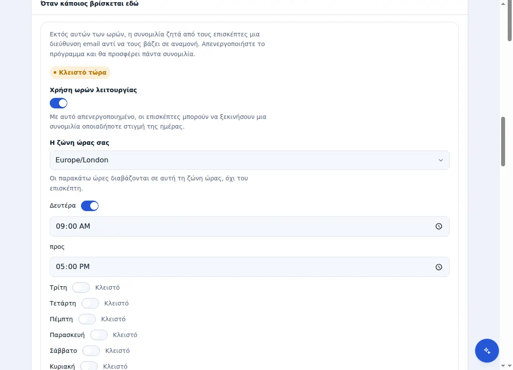Disable the Χρήση ωρών λειτουργίας switch
This screenshot has width=513, height=370.
click(59, 104)
